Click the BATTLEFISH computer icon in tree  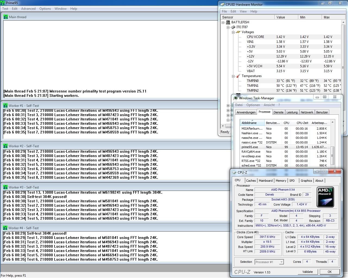[x=228, y=22]
